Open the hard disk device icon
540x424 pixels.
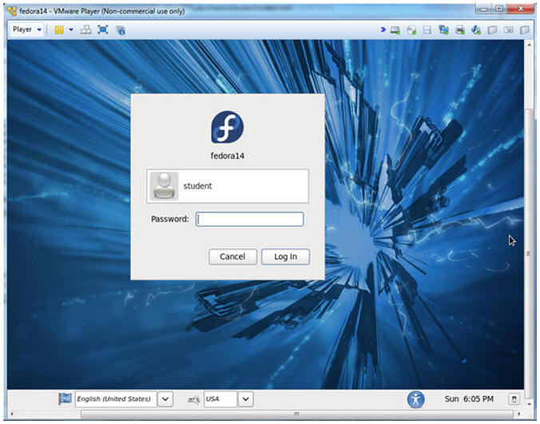pos(395,30)
